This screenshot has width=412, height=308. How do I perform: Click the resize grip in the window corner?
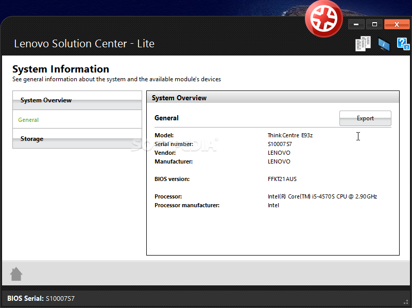pos(406,302)
